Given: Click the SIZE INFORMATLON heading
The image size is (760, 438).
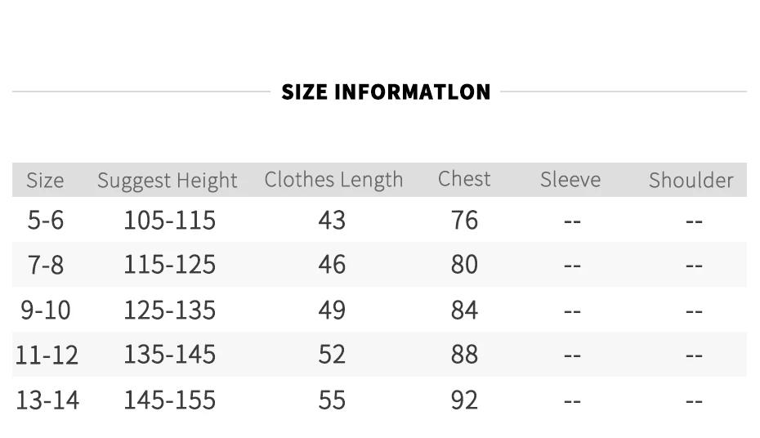Looking at the screenshot, I should coord(386,92).
